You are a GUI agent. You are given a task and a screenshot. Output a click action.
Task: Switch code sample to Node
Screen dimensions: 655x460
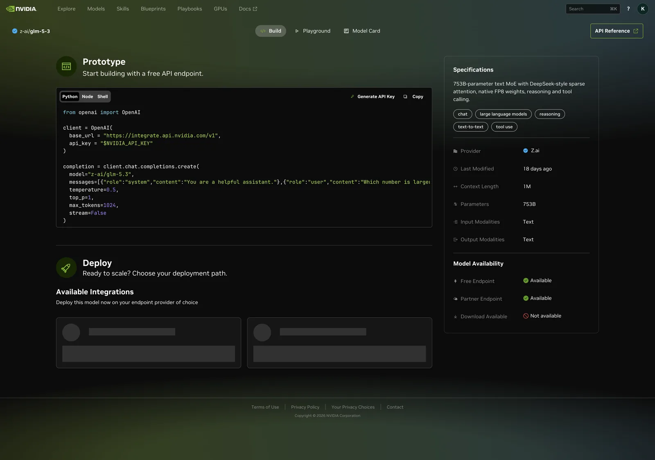(88, 97)
